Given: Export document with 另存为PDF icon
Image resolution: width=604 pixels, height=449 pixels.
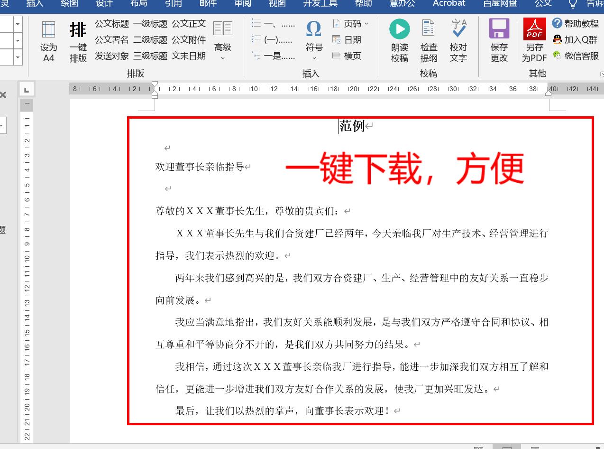Looking at the screenshot, I should [x=533, y=40].
